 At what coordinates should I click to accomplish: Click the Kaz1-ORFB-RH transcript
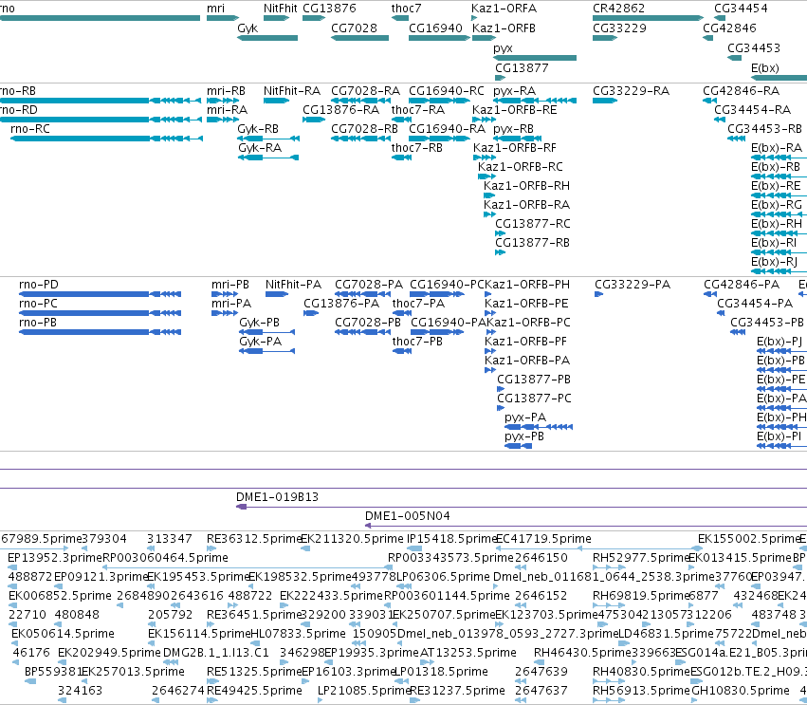(x=489, y=195)
